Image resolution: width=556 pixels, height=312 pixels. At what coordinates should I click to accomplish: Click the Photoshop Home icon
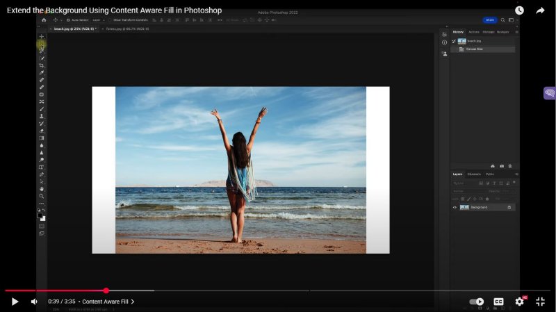click(43, 20)
